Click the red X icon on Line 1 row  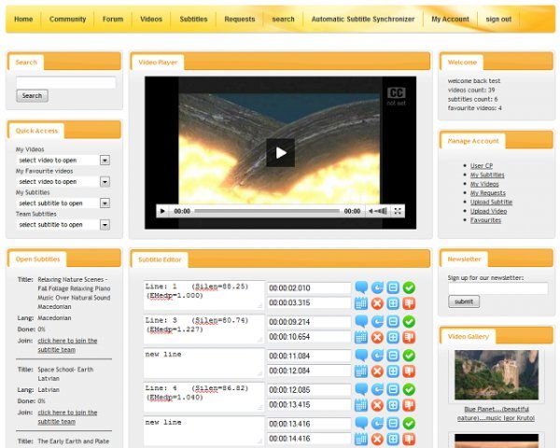tap(377, 303)
